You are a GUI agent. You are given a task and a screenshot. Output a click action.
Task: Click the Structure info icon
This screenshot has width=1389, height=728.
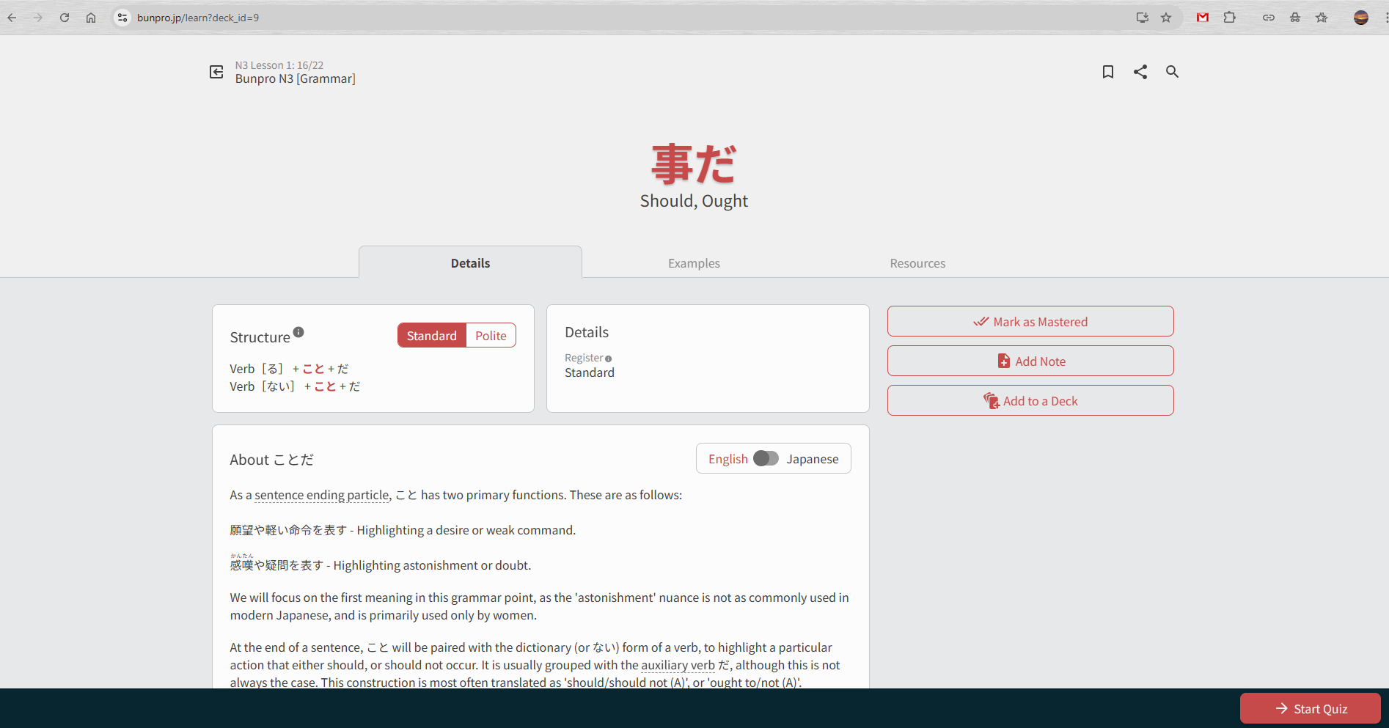298,332
